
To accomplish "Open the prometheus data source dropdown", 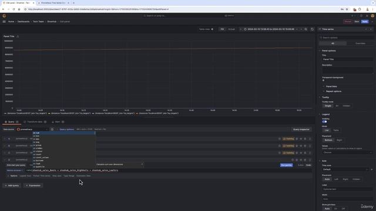I will coord(32,130).
